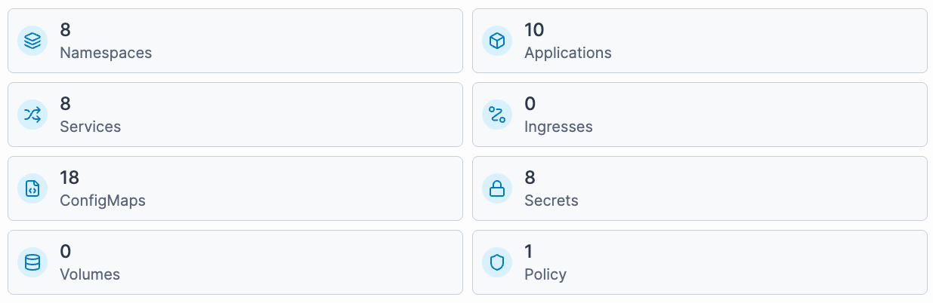
Task: Click the Applications count of 10
Action: pyautogui.click(x=534, y=30)
